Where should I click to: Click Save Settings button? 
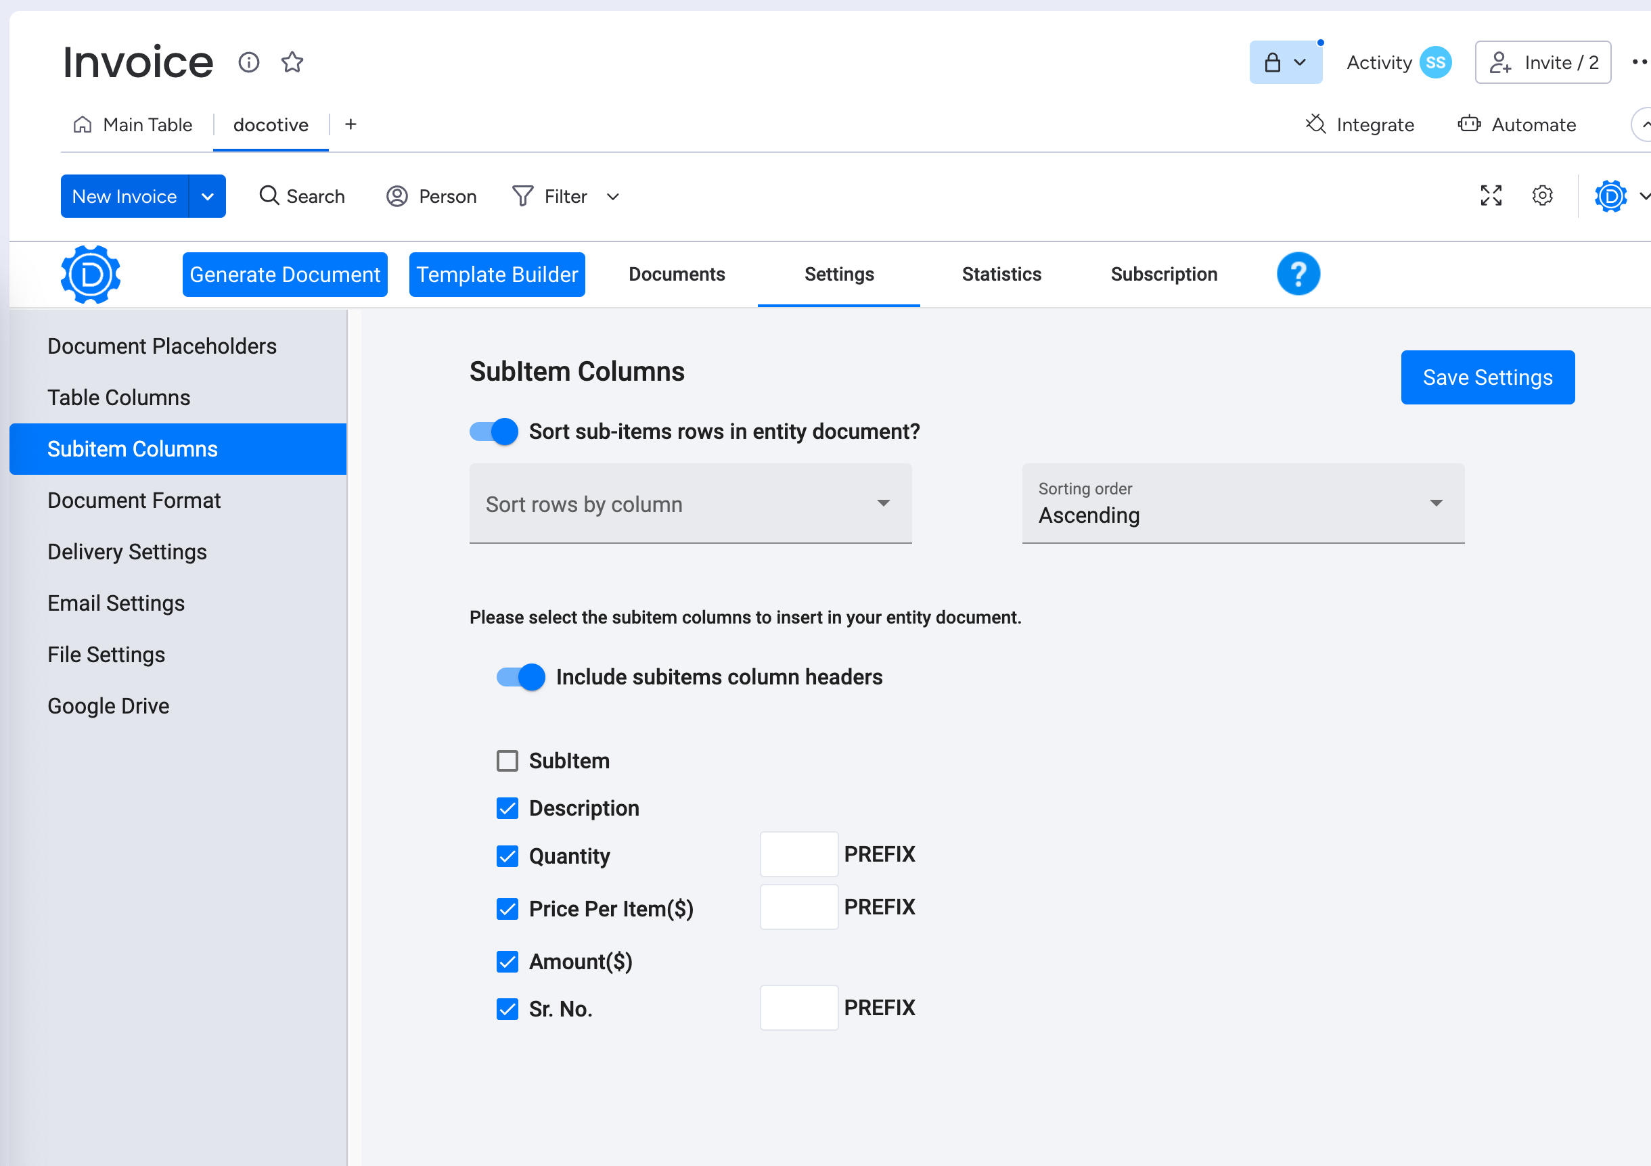pyautogui.click(x=1488, y=377)
